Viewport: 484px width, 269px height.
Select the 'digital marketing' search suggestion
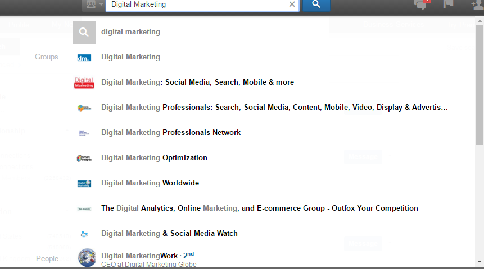point(130,32)
